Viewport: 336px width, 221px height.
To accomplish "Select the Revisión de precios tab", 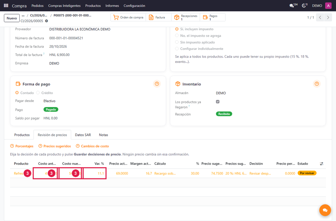I will point(52,135).
